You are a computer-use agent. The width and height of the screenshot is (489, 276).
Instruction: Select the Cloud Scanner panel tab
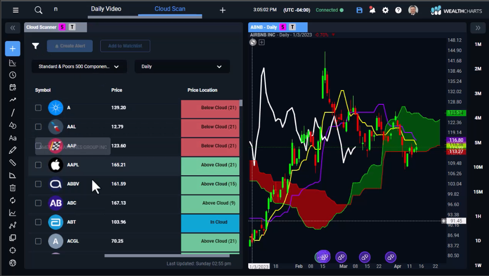(x=56, y=27)
